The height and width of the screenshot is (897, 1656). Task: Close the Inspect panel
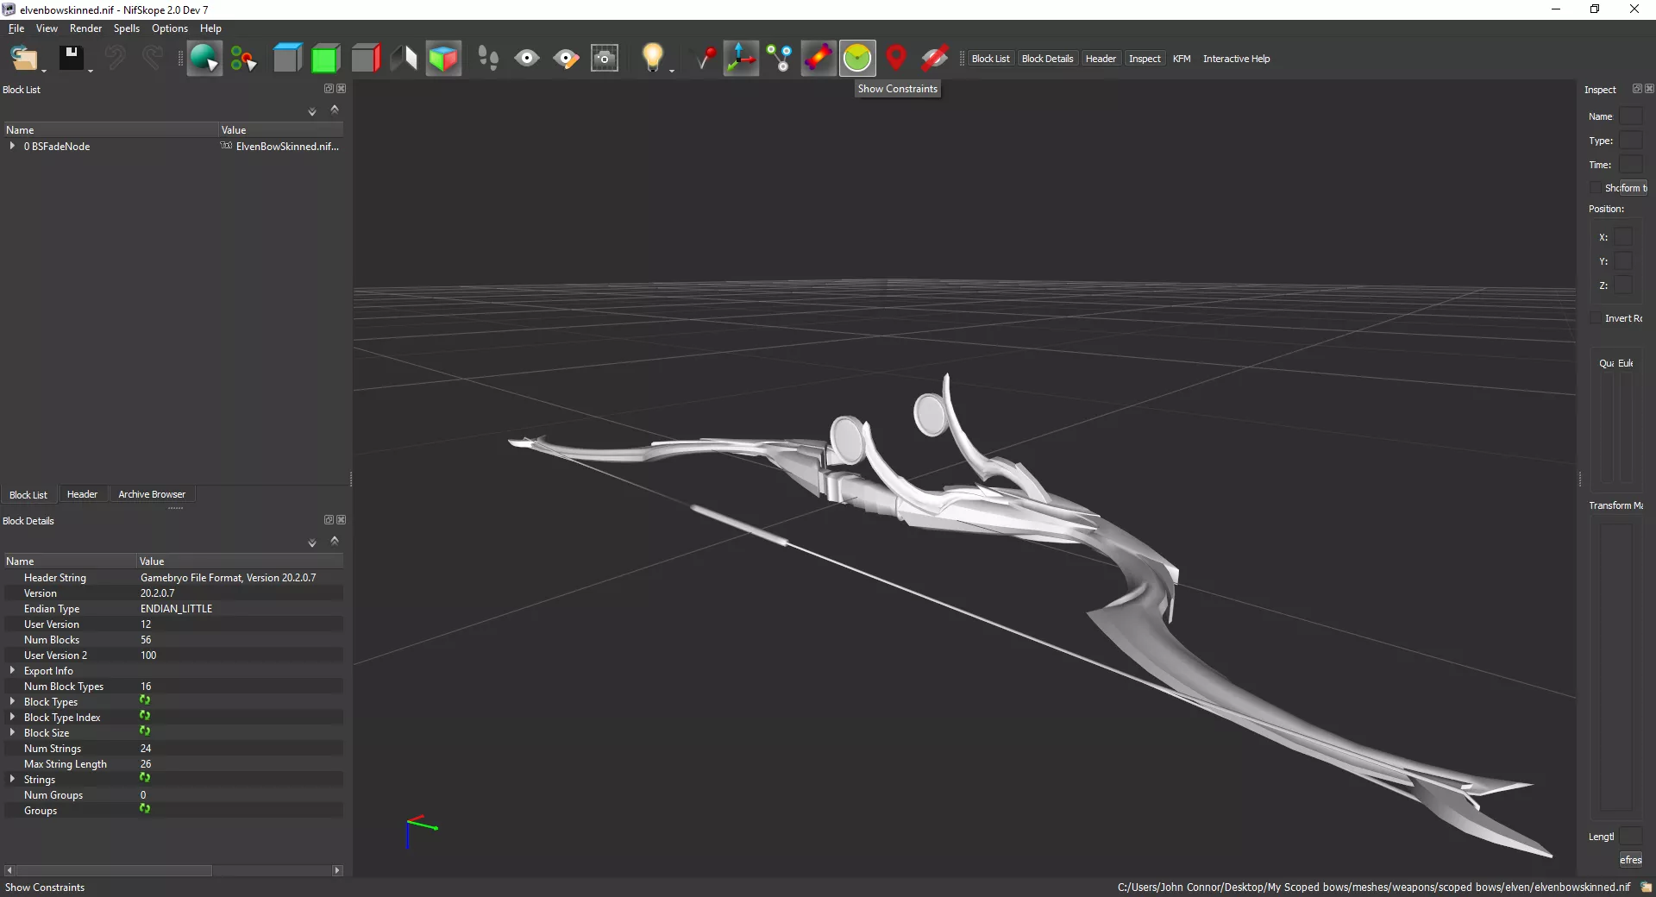point(1649,88)
